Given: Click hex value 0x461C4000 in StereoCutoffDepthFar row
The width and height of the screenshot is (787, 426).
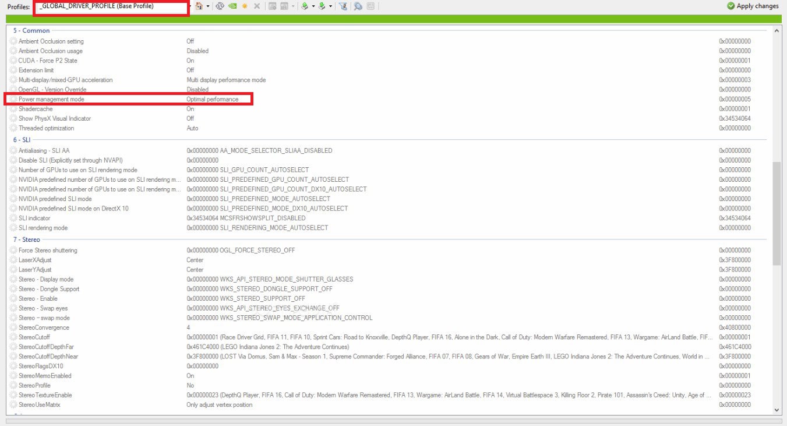Looking at the screenshot, I should tap(735, 347).
